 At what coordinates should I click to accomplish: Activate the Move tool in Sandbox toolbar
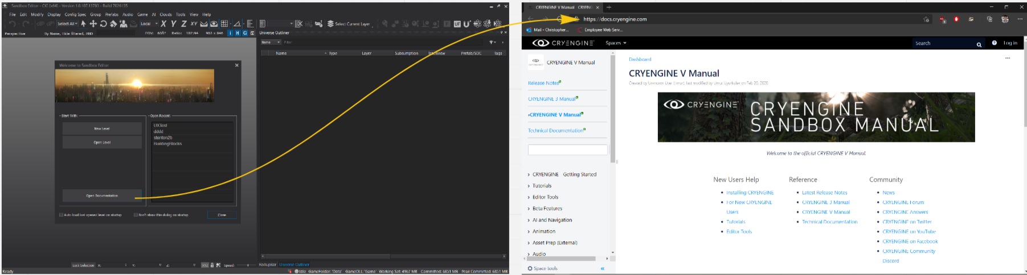tap(93, 24)
